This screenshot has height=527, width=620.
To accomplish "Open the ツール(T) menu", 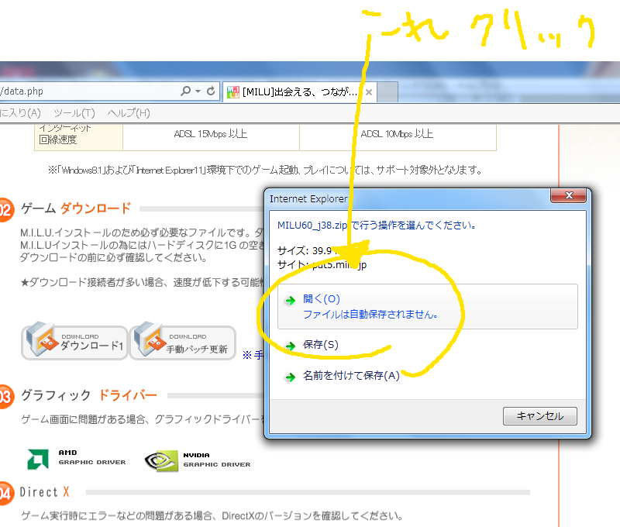I will [74, 113].
